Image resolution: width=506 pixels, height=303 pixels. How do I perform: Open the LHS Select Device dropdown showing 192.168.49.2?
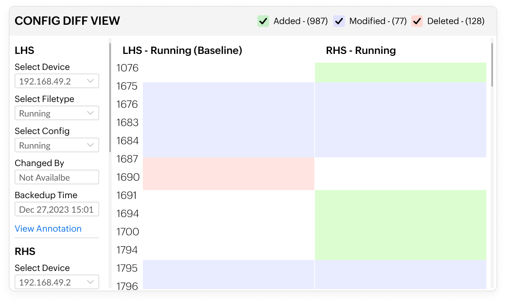[56, 81]
